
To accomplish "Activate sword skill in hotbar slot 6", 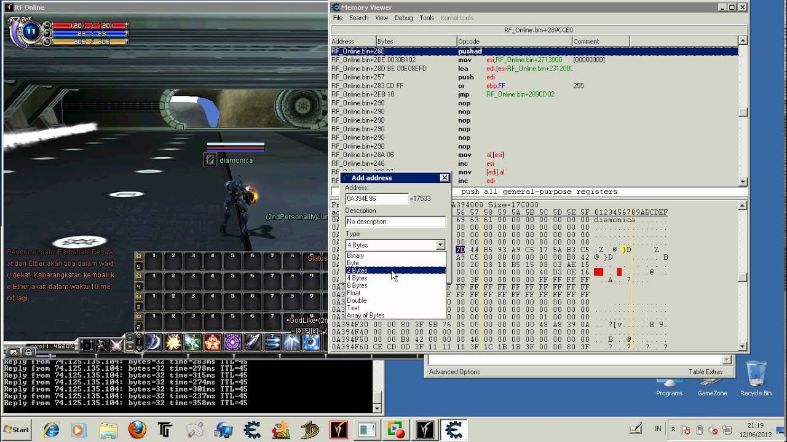I will 252,342.
